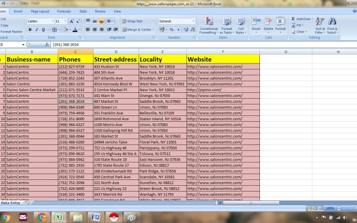The height and width of the screenshot is (223, 357).
Task: Open the font size dropdown
Action: point(65,21)
